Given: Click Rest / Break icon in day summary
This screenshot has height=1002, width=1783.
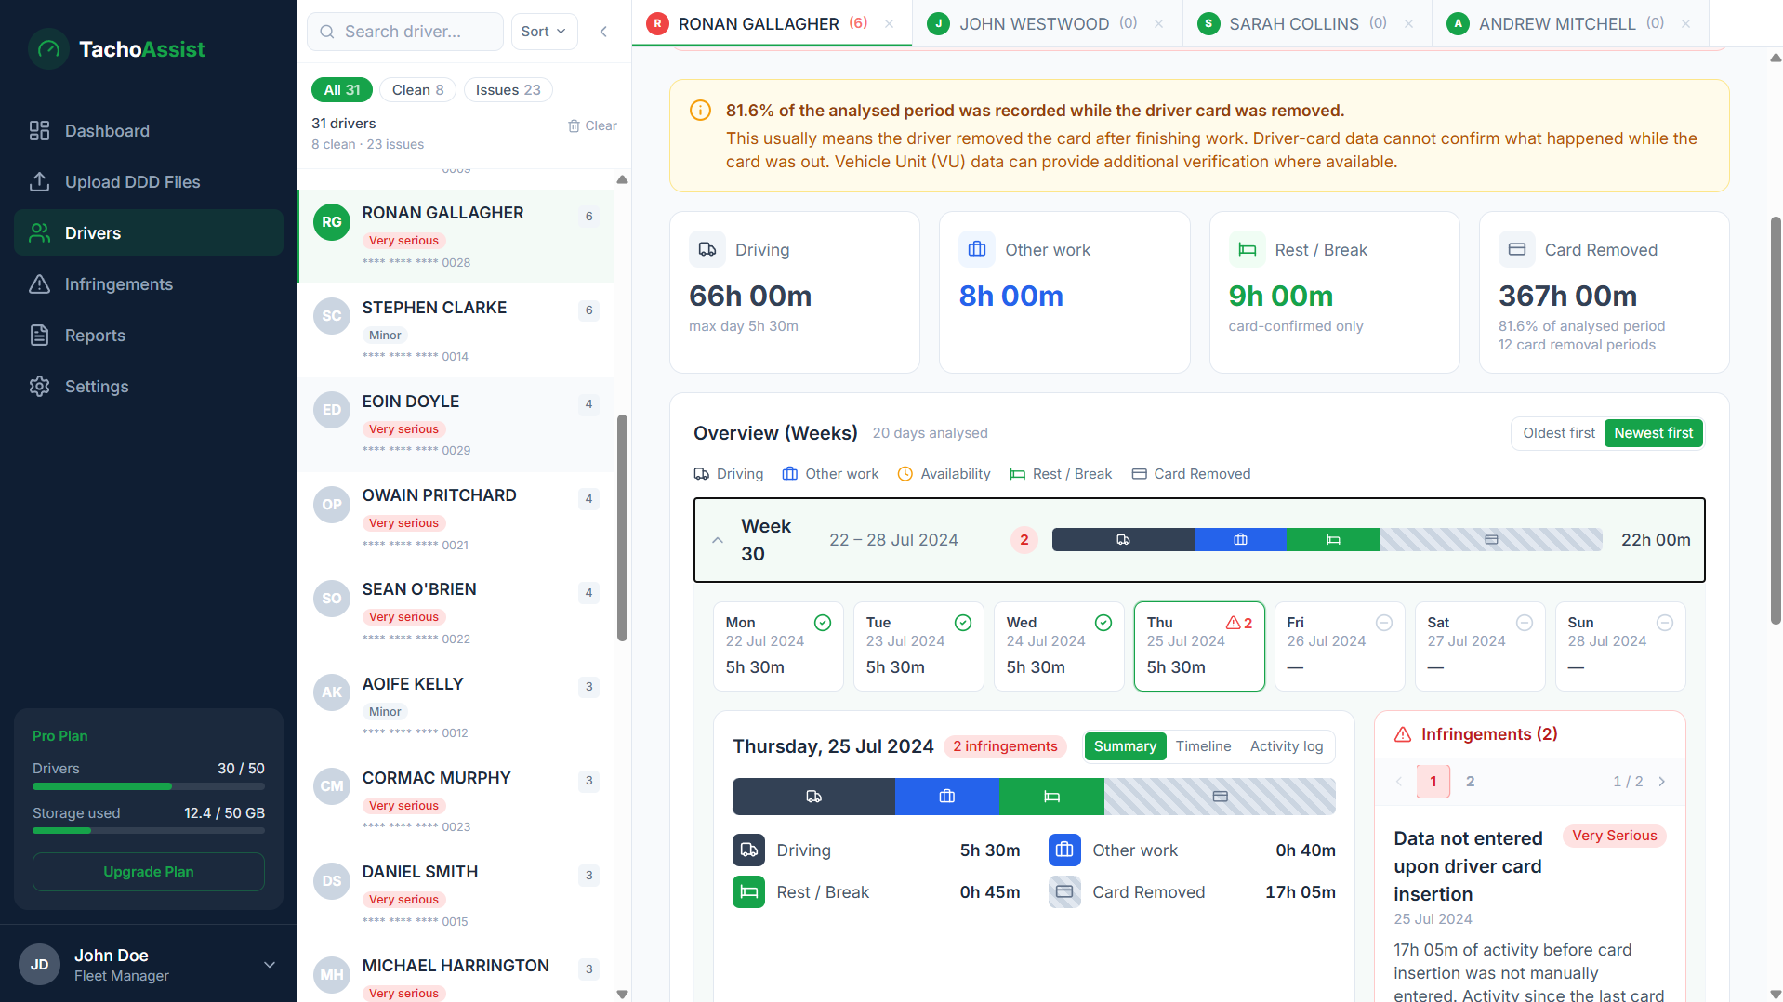Looking at the screenshot, I should tap(748, 892).
